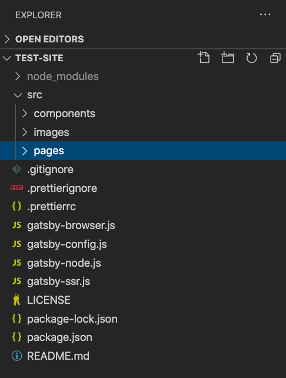The image size is (286, 378).
Task: Open gatsby-browser.js file
Action: 71,226
